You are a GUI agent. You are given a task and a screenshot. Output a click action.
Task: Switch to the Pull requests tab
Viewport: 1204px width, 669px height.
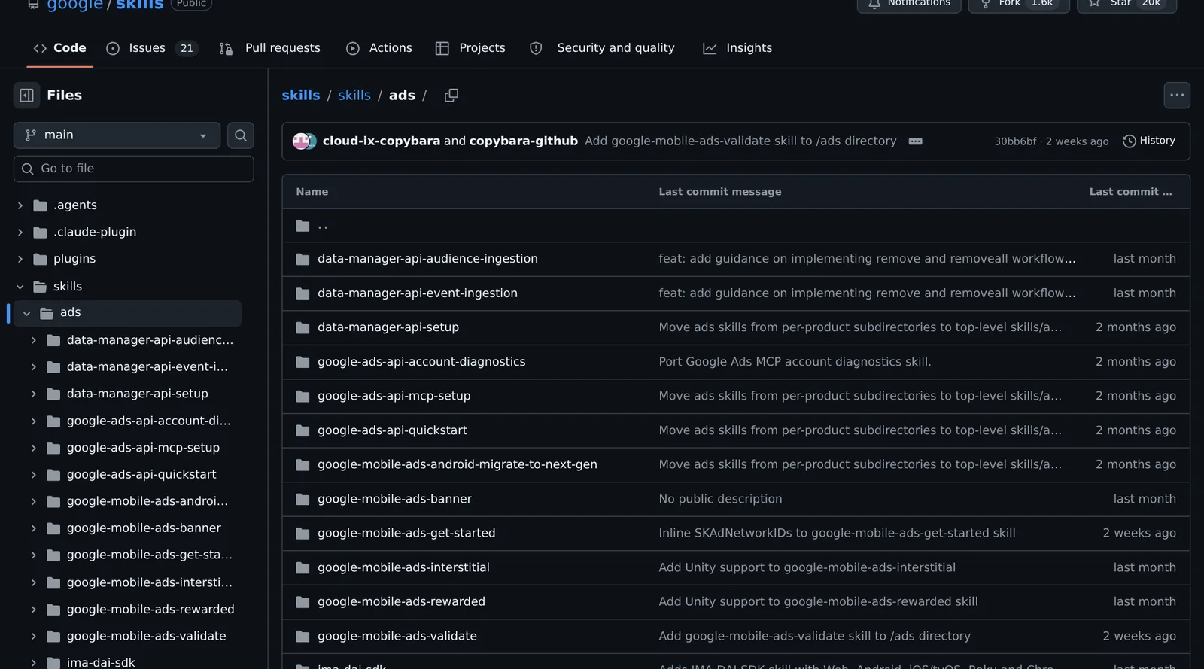tap(269, 48)
